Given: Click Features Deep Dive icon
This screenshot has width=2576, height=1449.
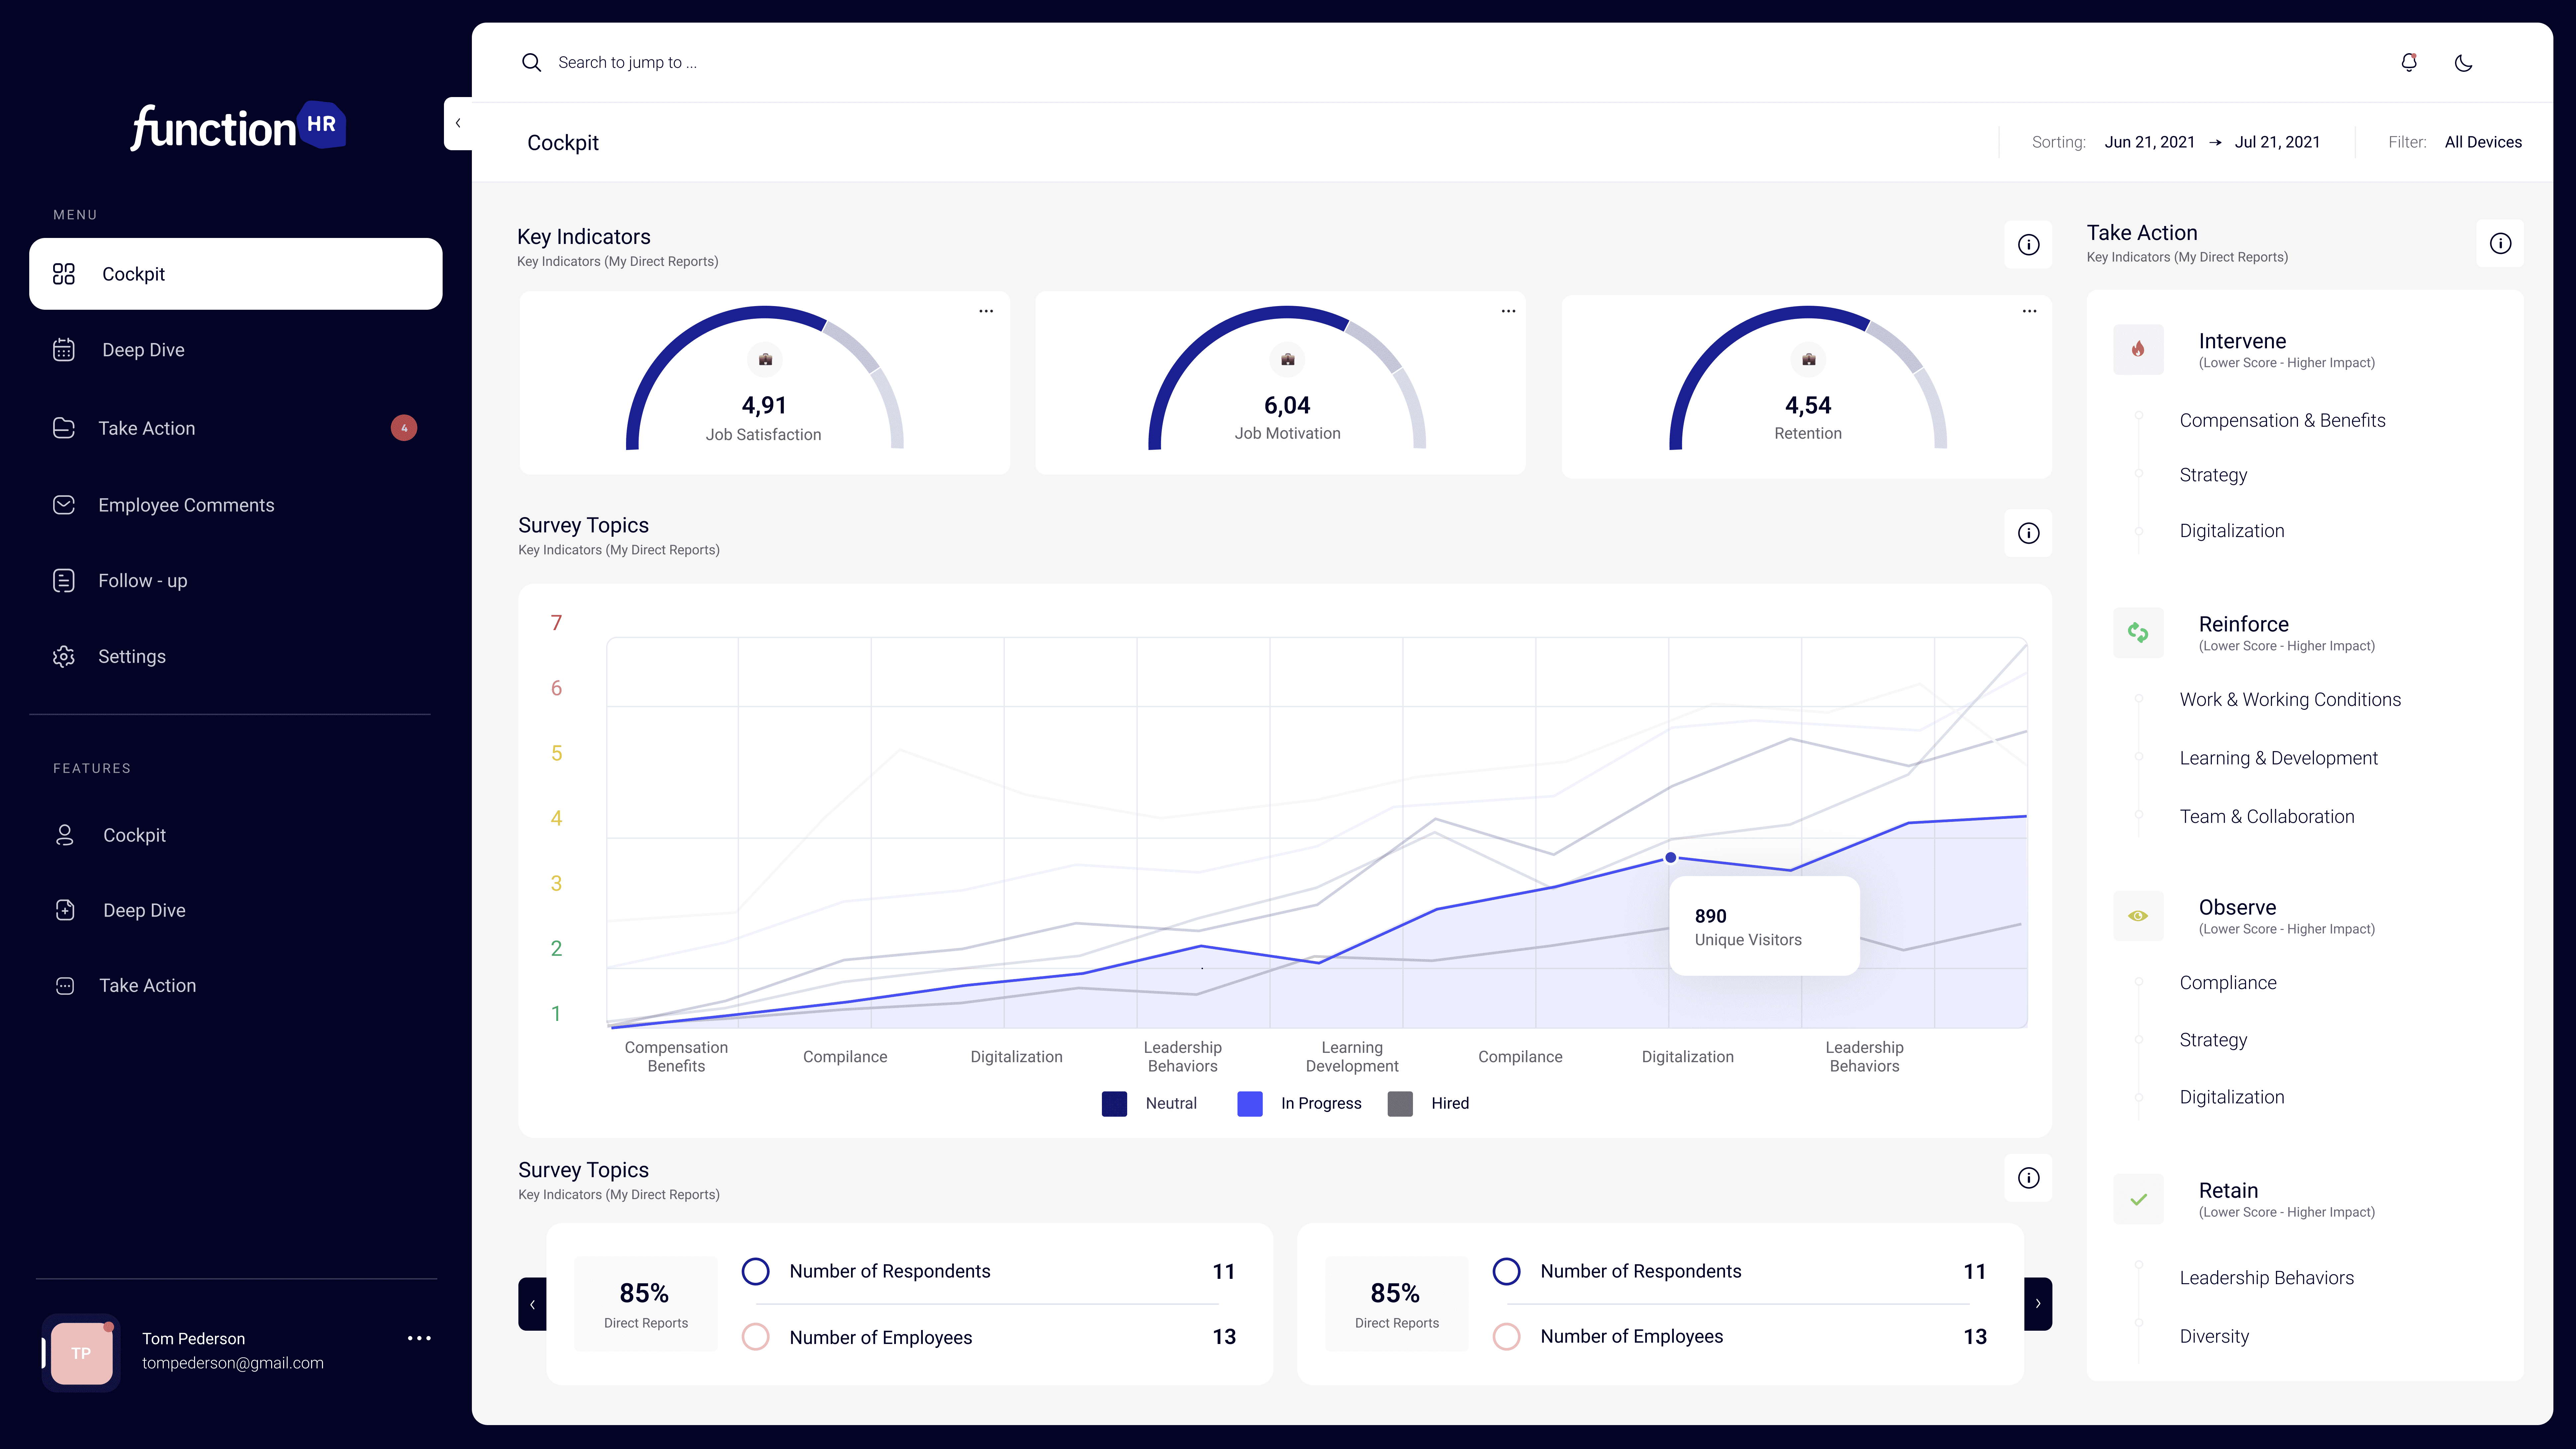Looking at the screenshot, I should (x=65, y=910).
